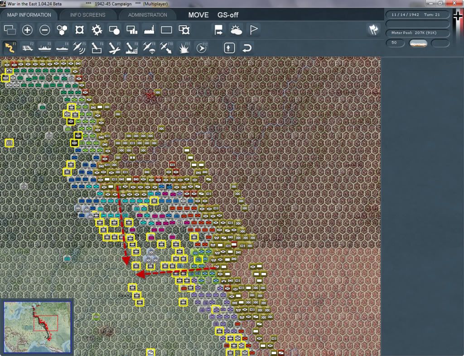Click the crossed flags round icon
The height and width of the screenshot is (356, 464).
373,29
